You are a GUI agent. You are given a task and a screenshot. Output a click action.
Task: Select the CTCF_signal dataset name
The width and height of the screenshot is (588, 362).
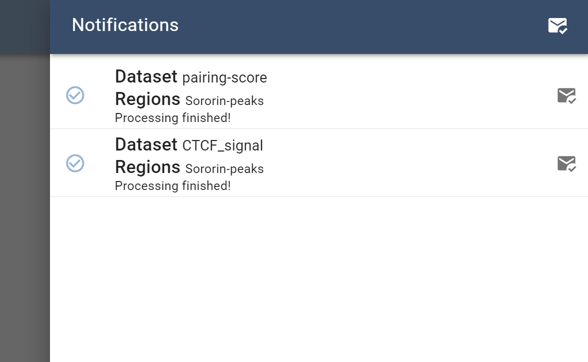point(222,145)
